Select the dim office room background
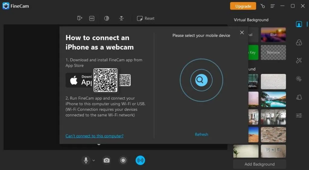 [273, 117]
